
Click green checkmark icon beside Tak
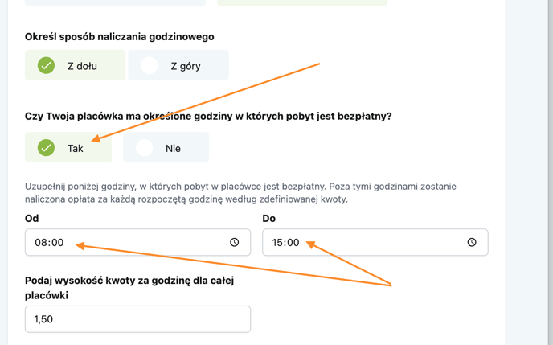coord(46,147)
